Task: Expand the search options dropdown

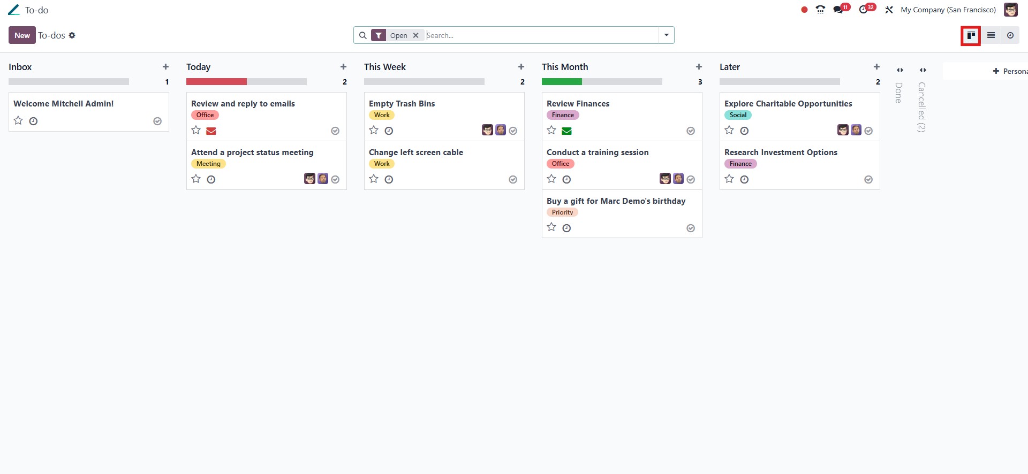Action: coord(667,35)
